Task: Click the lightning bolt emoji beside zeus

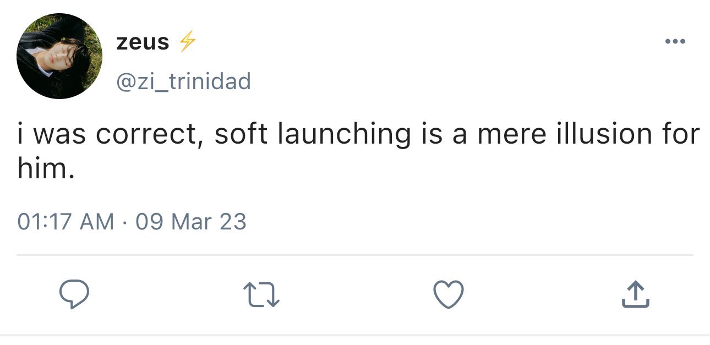Action: (188, 42)
